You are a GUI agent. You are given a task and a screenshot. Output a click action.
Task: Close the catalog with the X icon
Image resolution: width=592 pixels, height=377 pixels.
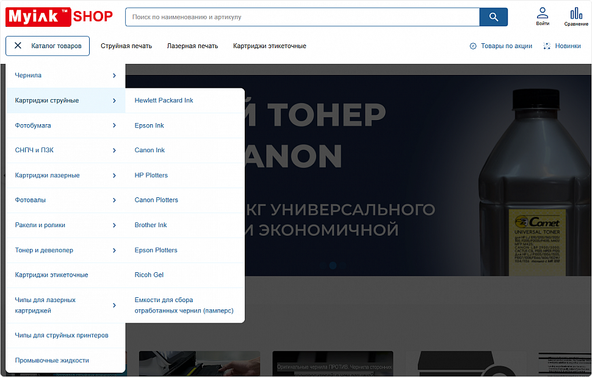pos(18,46)
